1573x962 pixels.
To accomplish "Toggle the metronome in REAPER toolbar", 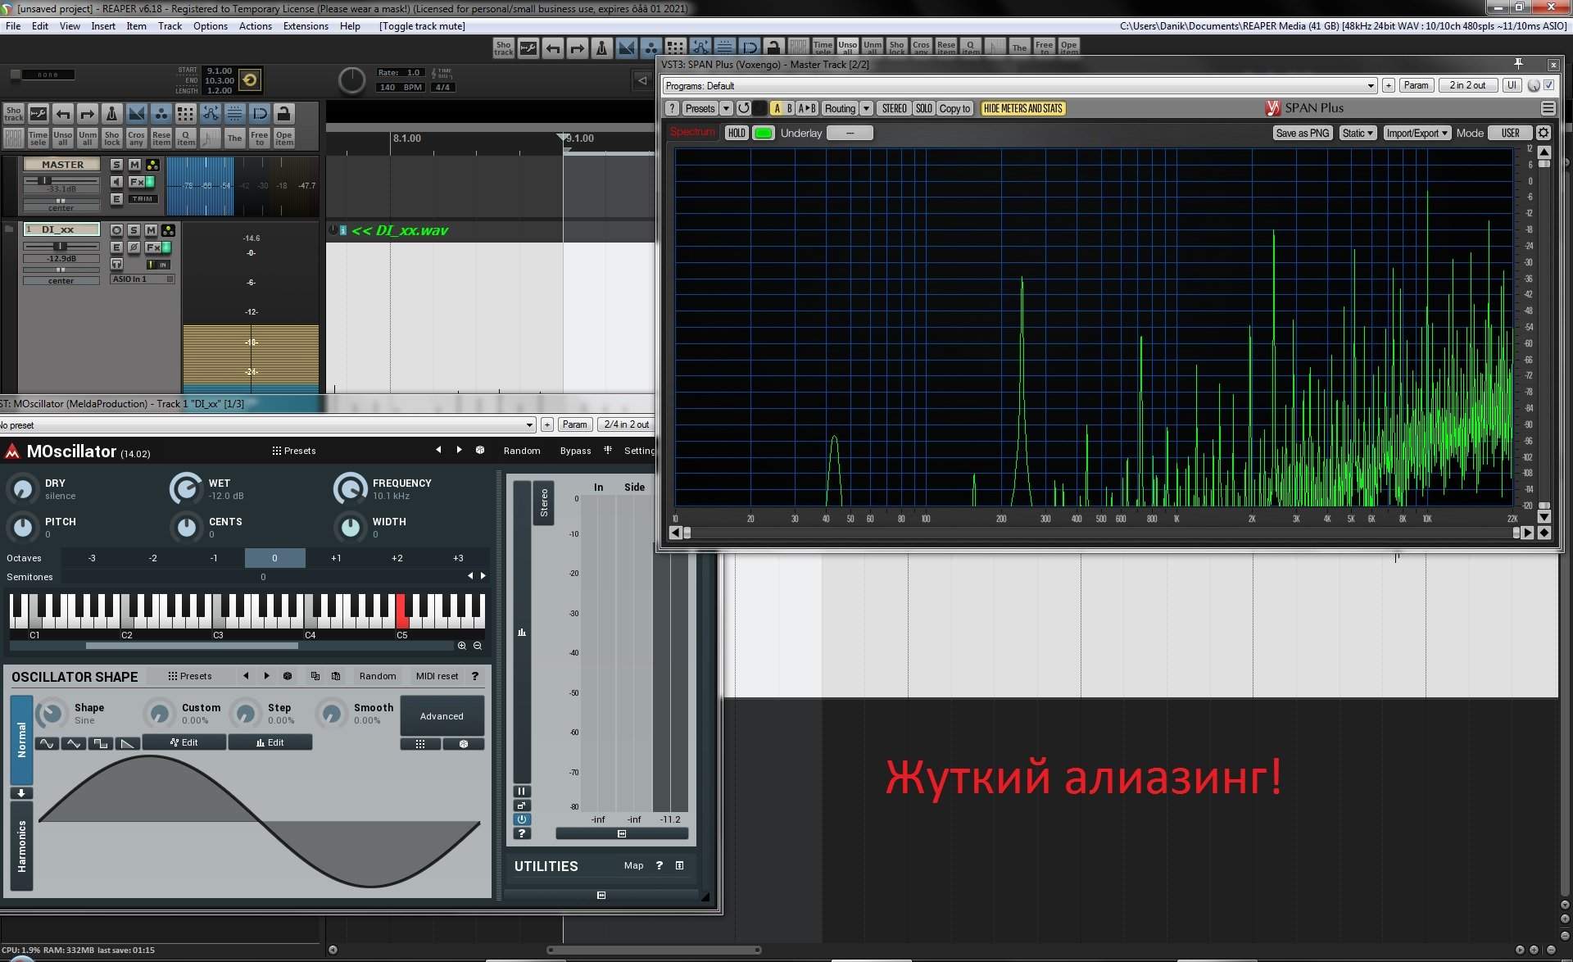I will [x=112, y=113].
